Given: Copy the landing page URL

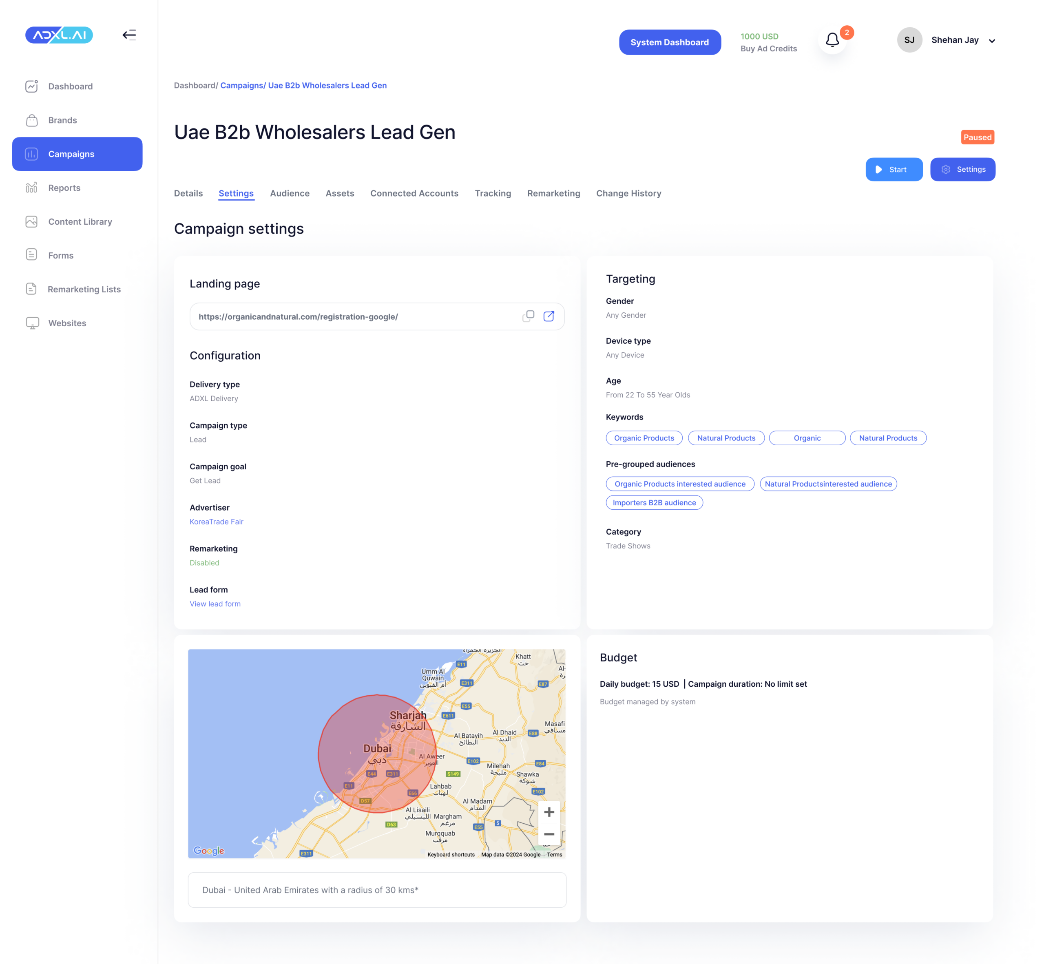Looking at the screenshot, I should point(528,316).
